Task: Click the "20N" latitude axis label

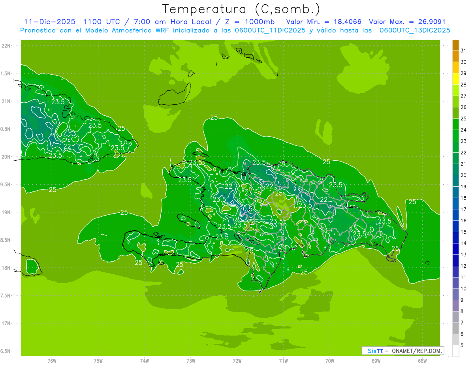Action: pyautogui.click(x=6, y=157)
